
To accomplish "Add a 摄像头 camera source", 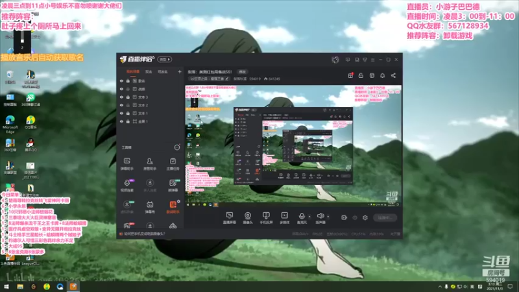I will [x=248, y=218].
